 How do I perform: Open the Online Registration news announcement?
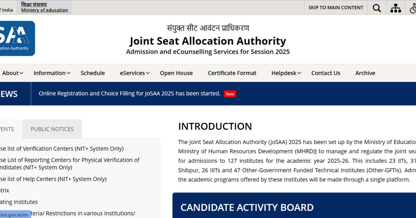point(129,93)
